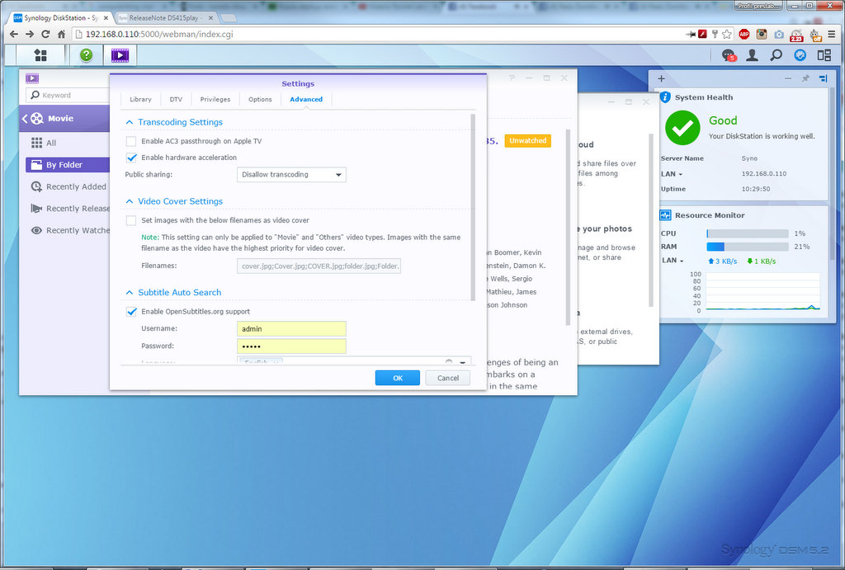Collapse the Transcoding Settings section

coord(130,122)
